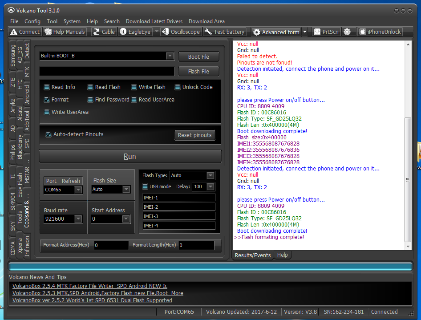
Task: Open the Baud rate 921600 dropdown
Action: coord(78,219)
